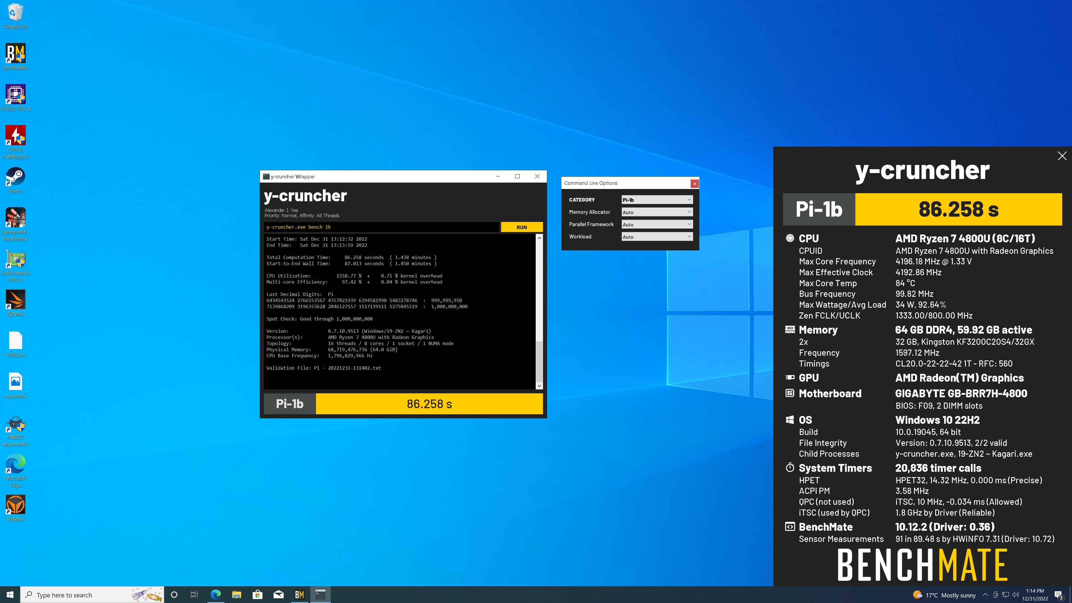
Task: Show hidden system tray icons
Action: (x=985, y=595)
